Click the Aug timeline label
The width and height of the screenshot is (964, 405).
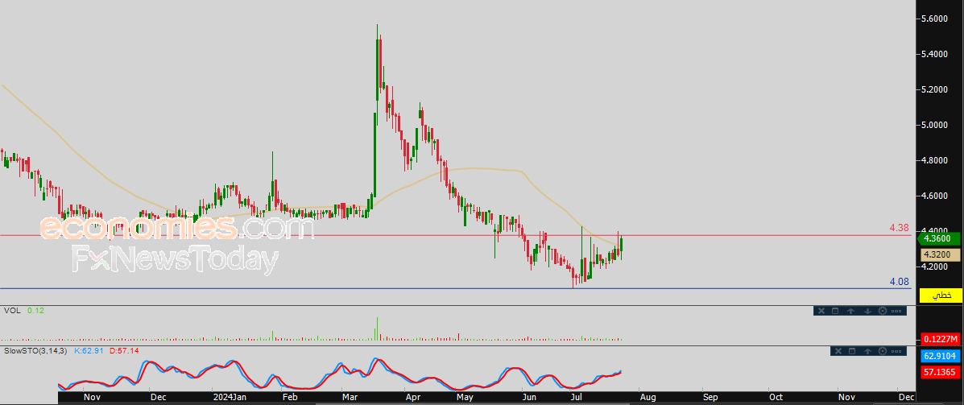(x=647, y=397)
